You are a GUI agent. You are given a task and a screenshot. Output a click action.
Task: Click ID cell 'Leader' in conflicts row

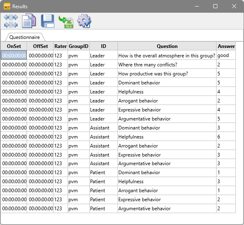point(104,64)
